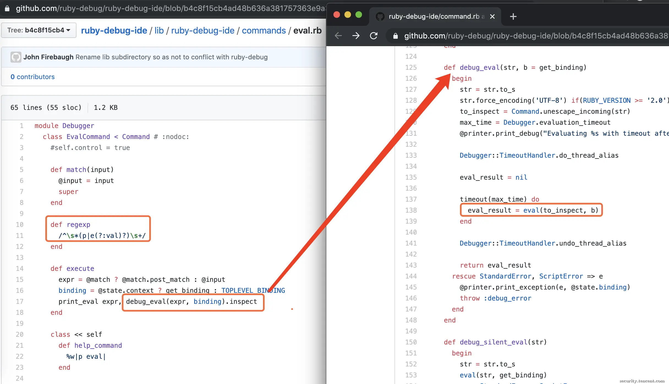Click line number 125 in command.rb
The image size is (669, 384).
[411, 68]
